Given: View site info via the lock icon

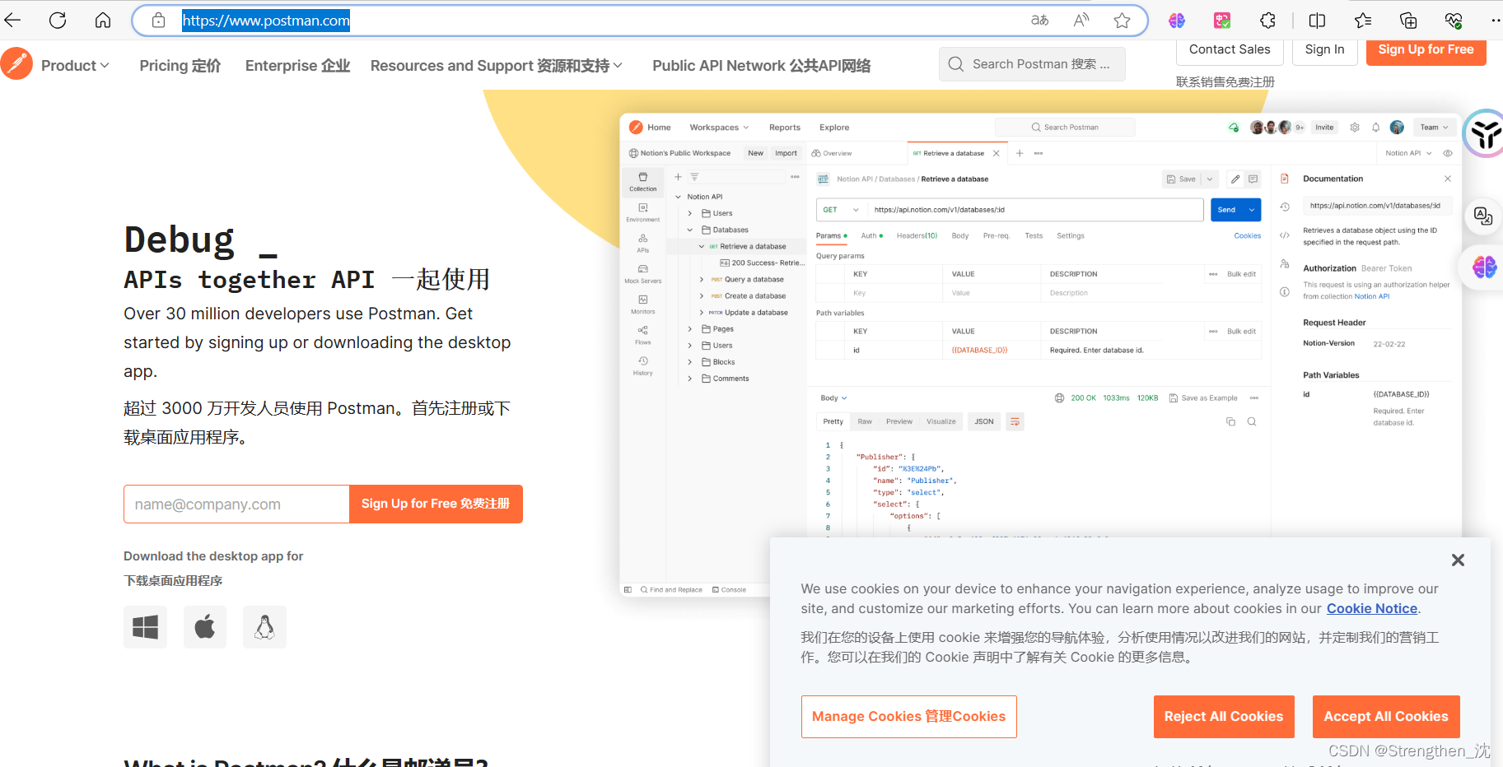Looking at the screenshot, I should tap(159, 20).
